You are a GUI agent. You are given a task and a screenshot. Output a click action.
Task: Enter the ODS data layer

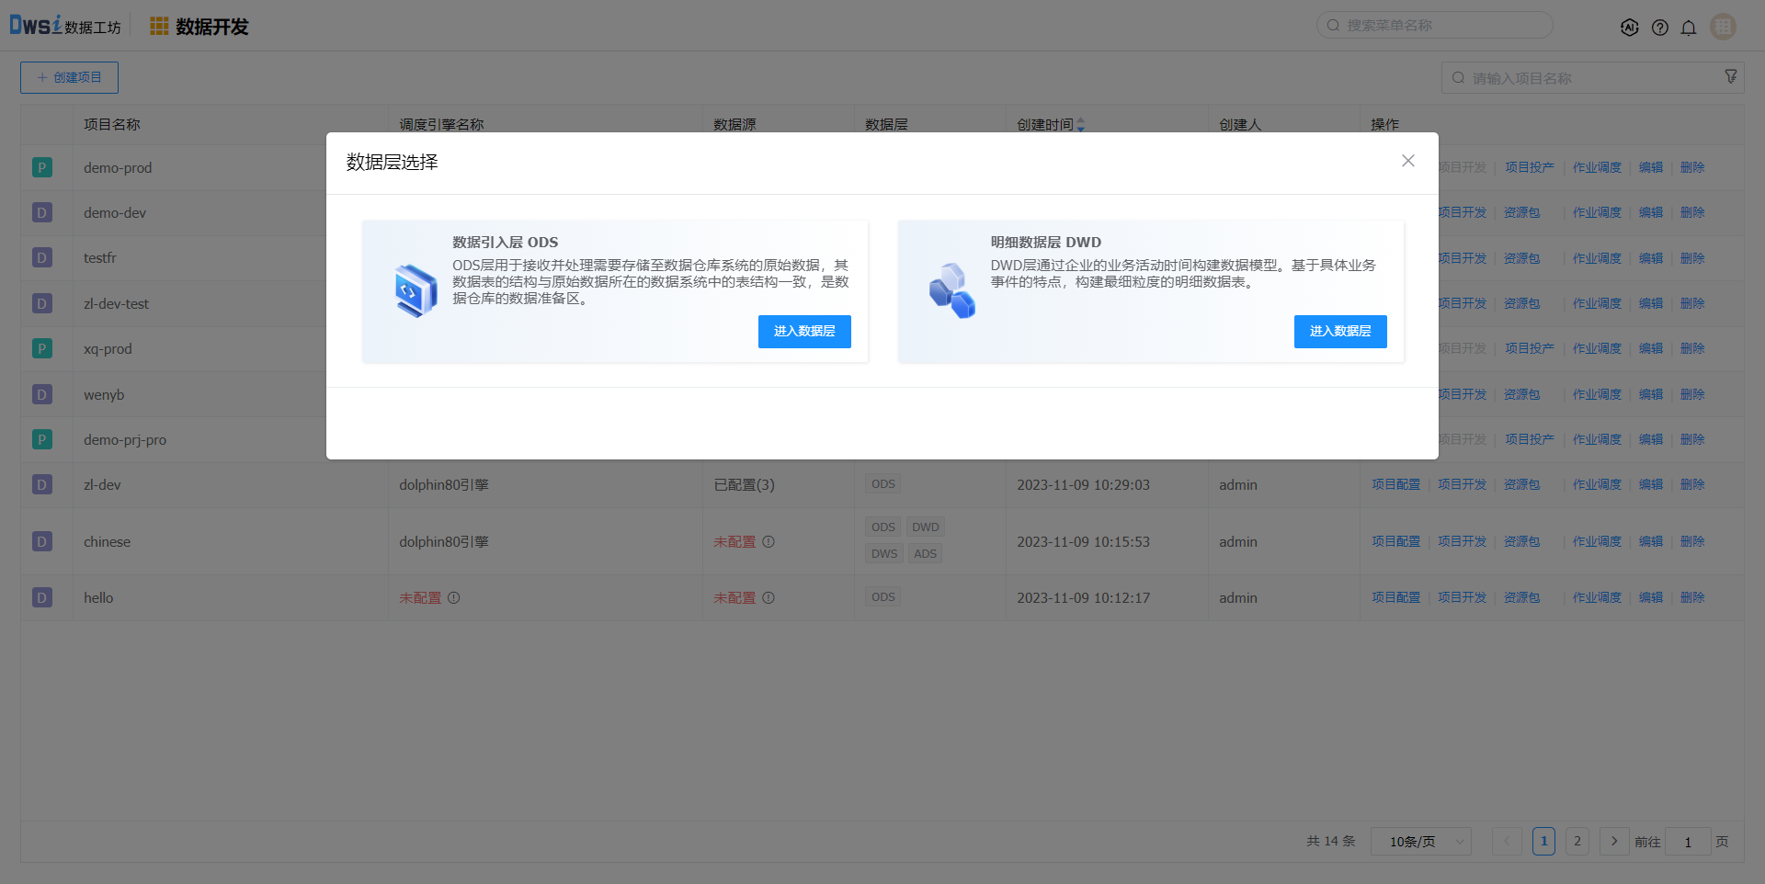pos(803,332)
